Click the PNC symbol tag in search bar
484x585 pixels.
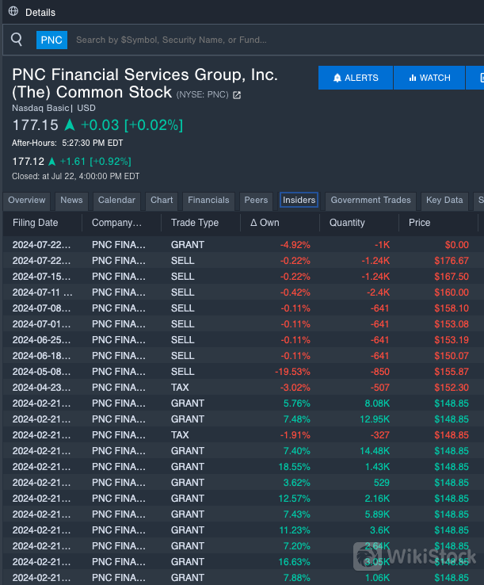[51, 40]
